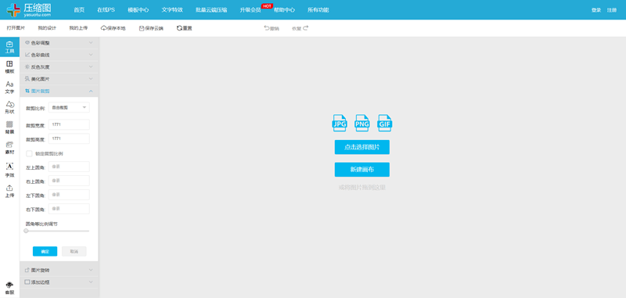The image size is (626, 298).
Task: Open the 字效 (text effects) panel
Action: (x=9, y=170)
